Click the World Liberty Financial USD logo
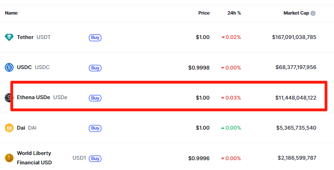The image size is (334, 170). tap(9, 158)
